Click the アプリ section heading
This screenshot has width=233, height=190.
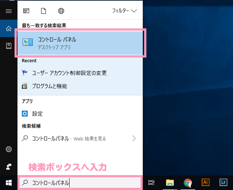(27, 101)
